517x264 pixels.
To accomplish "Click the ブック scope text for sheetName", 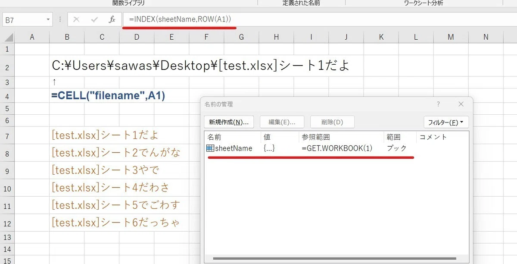I will tap(397, 148).
